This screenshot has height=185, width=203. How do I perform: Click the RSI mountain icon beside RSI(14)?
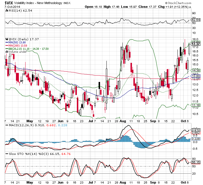tap(7, 11)
